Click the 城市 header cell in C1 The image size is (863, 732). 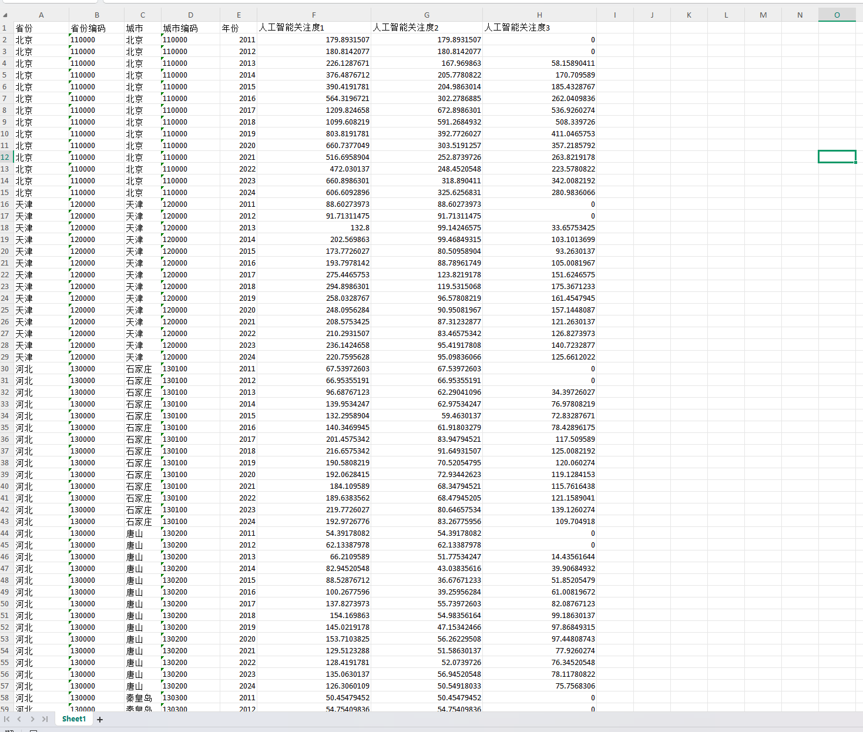pos(143,28)
